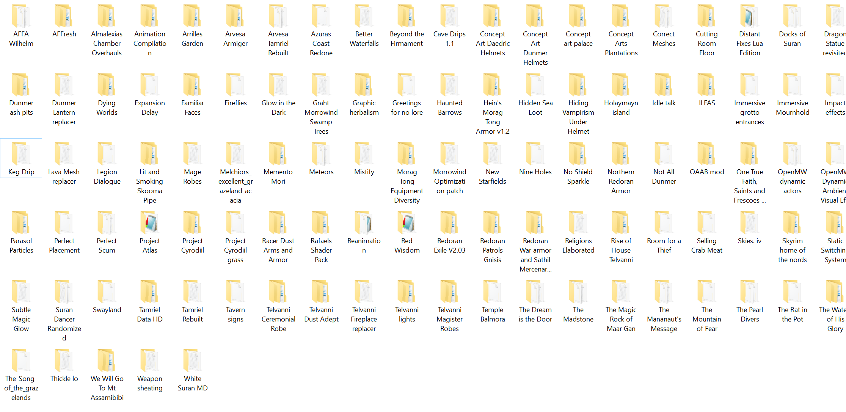Click the Better Waterfalls folder
Image resolution: width=846 pixels, height=412 pixels.
pos(364,17)
